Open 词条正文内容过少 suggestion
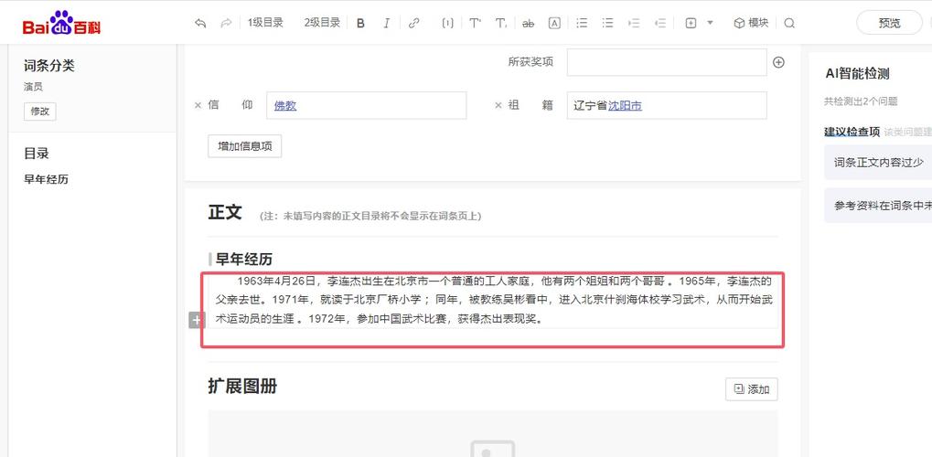Screen dimensions: 932x457 click(879, 163)
